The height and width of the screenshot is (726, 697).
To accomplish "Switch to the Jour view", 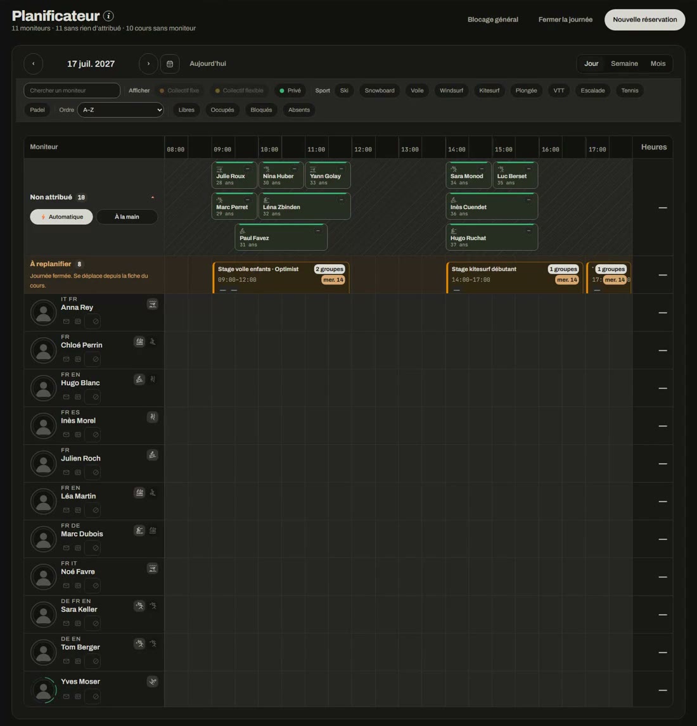I will (591, 64).
